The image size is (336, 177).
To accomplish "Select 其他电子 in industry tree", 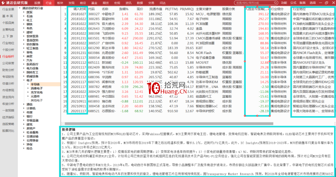I will tap(37, 101).
